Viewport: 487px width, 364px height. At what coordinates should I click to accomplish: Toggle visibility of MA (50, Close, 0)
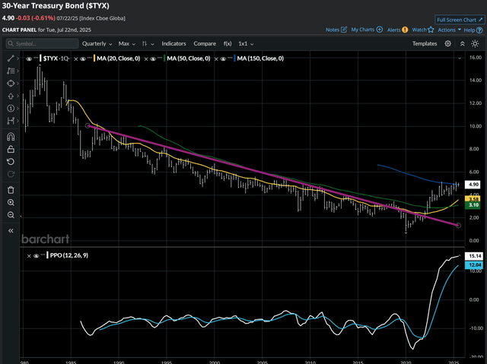pos(153,59)
